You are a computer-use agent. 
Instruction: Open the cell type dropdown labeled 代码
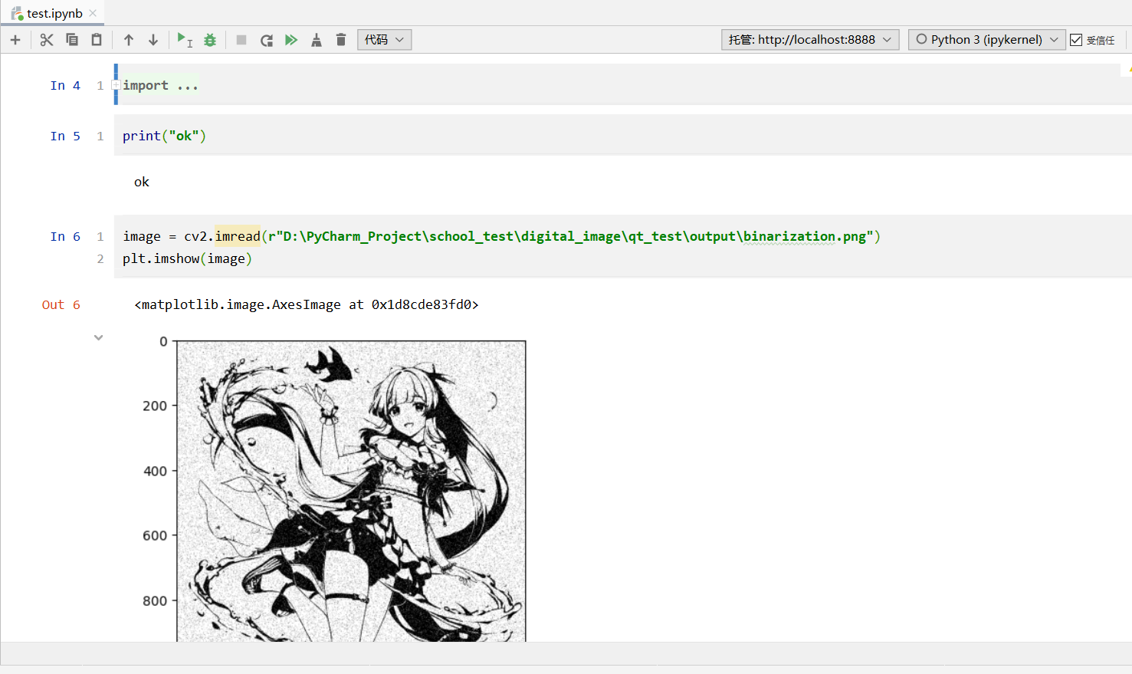click(385, 40)
